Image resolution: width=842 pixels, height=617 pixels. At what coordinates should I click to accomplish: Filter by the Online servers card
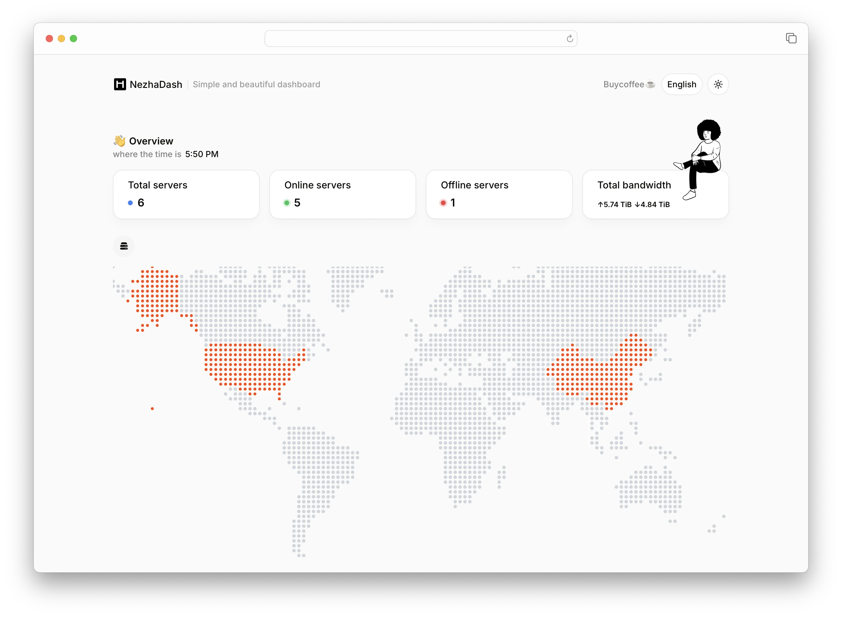[x=342, y=194]
